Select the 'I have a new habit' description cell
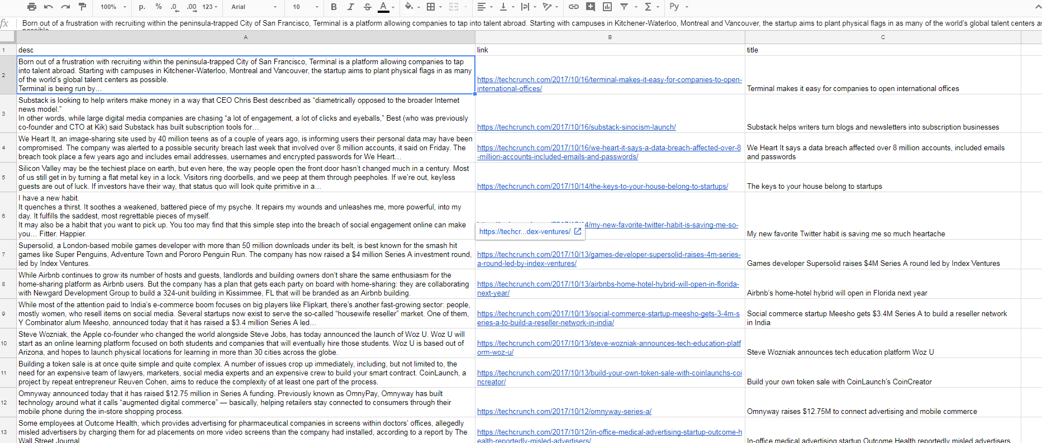The height and width of the screenshot is (443, 1042). [246, 216]
